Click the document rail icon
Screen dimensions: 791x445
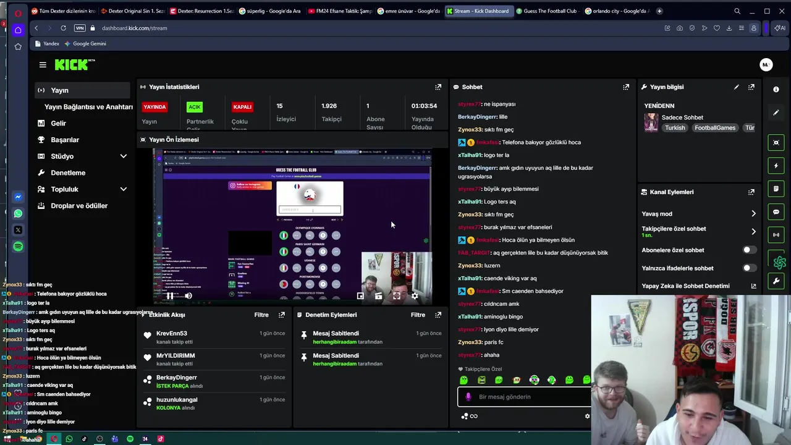coord(776,189)
